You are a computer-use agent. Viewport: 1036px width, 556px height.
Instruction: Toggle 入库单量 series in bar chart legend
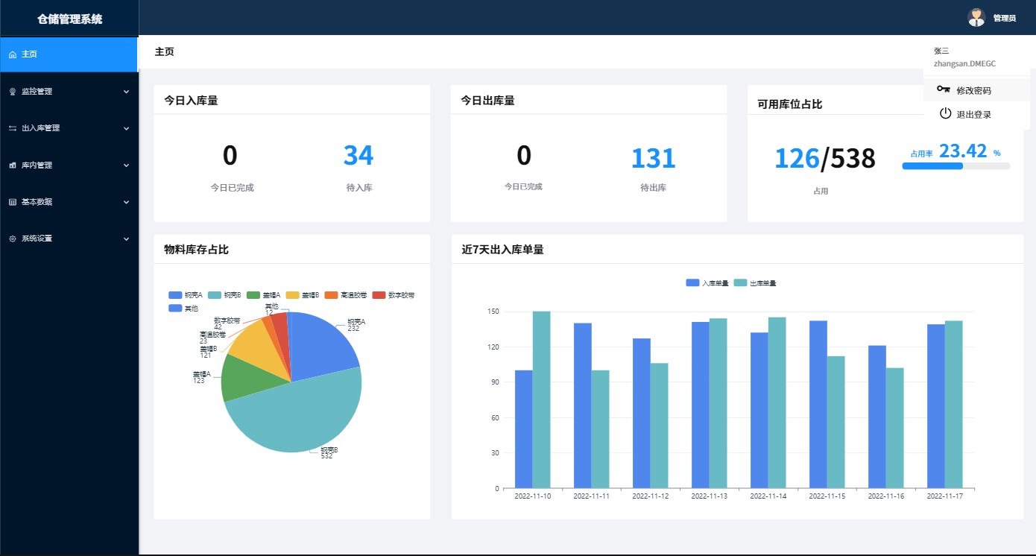707,283
